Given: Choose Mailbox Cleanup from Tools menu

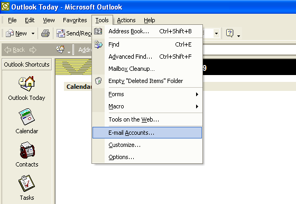Looking at the screenshot, I should tap(147, 69).
